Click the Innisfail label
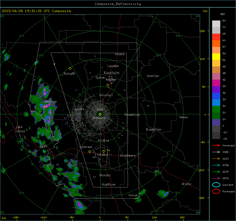 (x=106, y=95)
